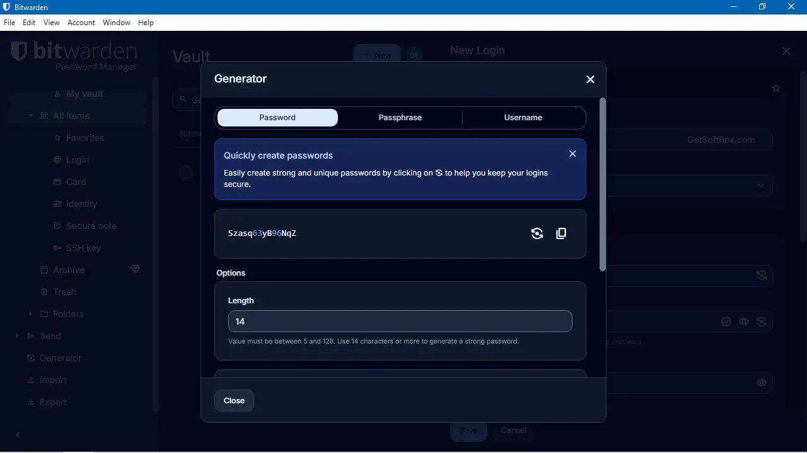The image size is (807, 453).
Task: Regenerate the password in the Generator dialog
Action: click(537, 233)
